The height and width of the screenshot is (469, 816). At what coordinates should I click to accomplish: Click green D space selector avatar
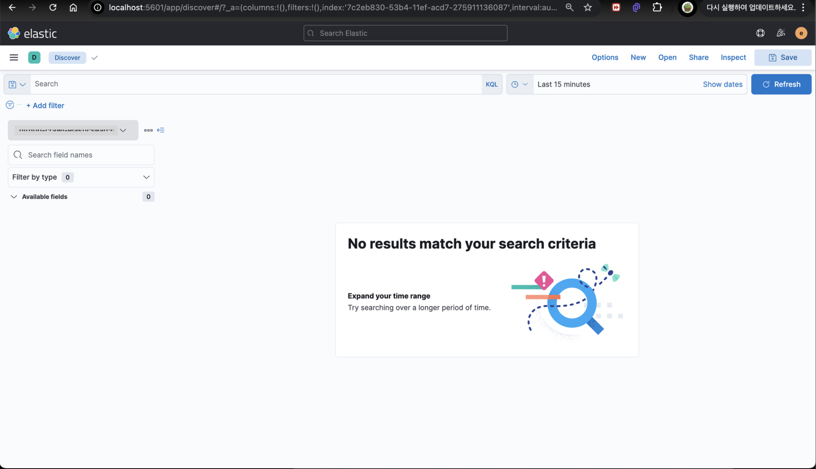point(34,58)
